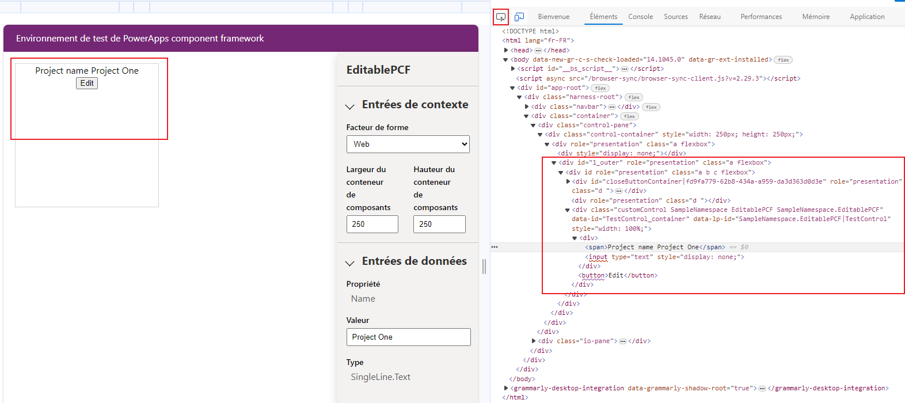Click ellipsis badge inside the head tag
This screenshot has height=403, width=905.
(538, 51)
